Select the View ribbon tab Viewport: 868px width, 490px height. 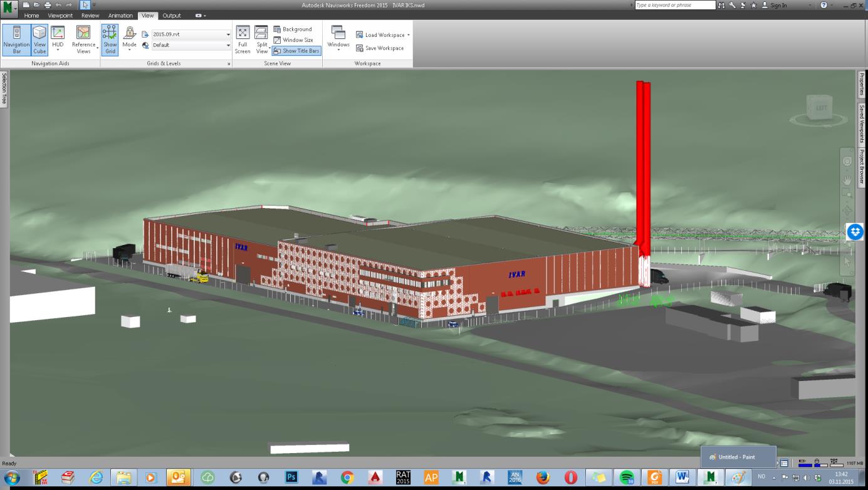(147, 16)
